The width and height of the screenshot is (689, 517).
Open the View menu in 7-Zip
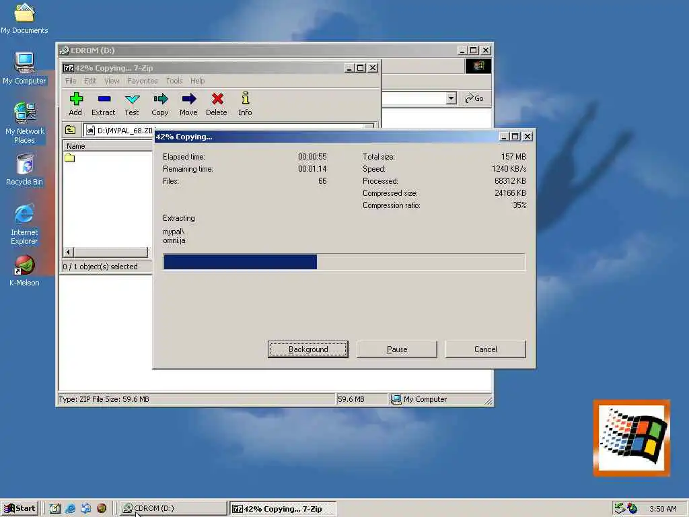tap(112, 81)
